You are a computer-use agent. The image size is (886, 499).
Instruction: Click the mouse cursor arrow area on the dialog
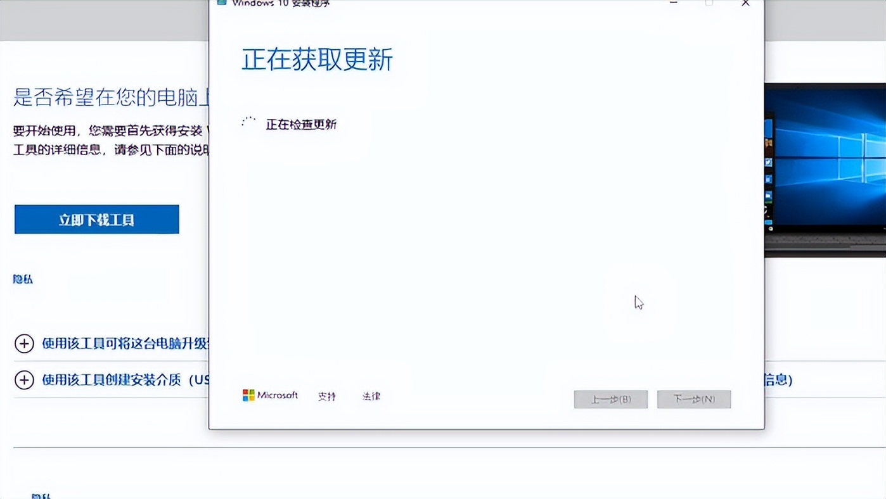[639, 302]
